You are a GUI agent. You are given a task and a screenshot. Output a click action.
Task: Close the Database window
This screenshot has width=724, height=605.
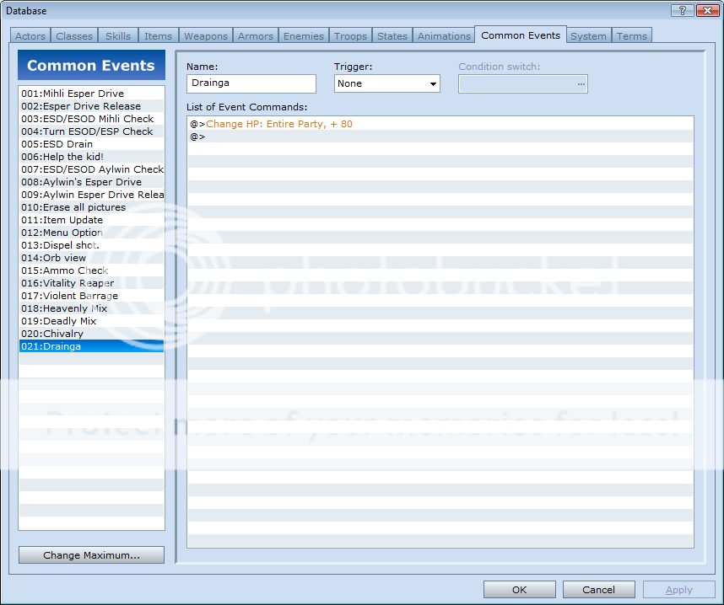[704, 10]
